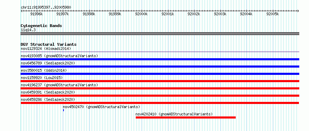The height and width of the screenshot is (131, 309).
Task: Open variant label nsv4502470 (gnomADStructuralVariants)
Action: click(x=101, y=107)
